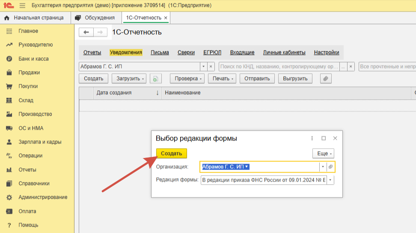Open the dialog's three-dot options menu
The height and width of the screenshot is (233, 416).
(312, 138)
